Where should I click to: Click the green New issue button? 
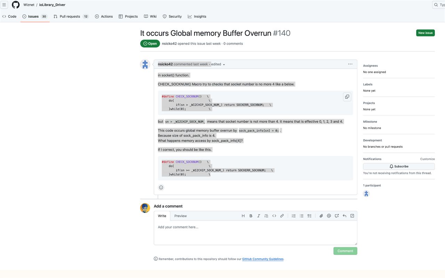click(426, 33)
